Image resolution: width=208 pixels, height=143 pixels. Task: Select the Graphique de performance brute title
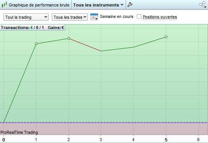(x=39, y=5)
